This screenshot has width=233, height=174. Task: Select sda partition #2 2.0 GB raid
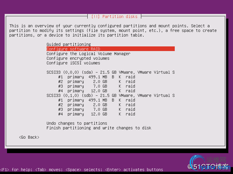coord(97,81)
